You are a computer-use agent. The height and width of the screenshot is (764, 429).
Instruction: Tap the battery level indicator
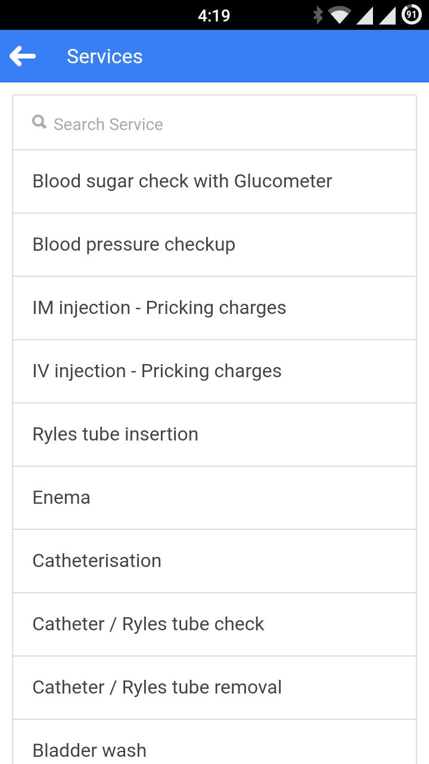click(x=412, y=15)
